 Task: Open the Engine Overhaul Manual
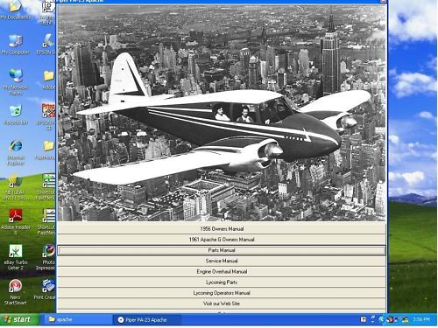222,271
